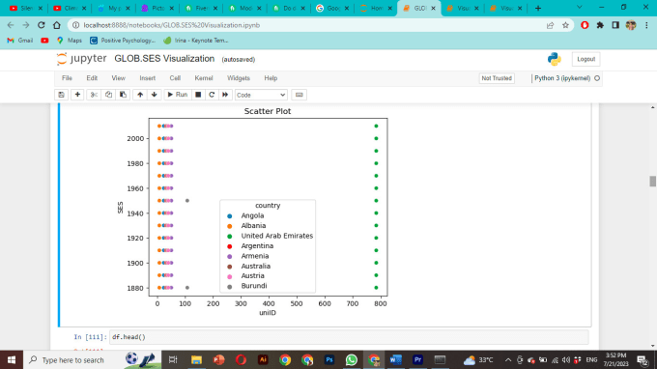Click the df.head() code cell input

pos(349,337)
